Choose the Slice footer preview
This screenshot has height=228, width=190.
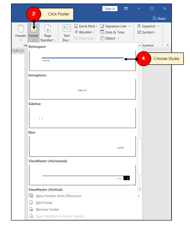pos(83,146)
